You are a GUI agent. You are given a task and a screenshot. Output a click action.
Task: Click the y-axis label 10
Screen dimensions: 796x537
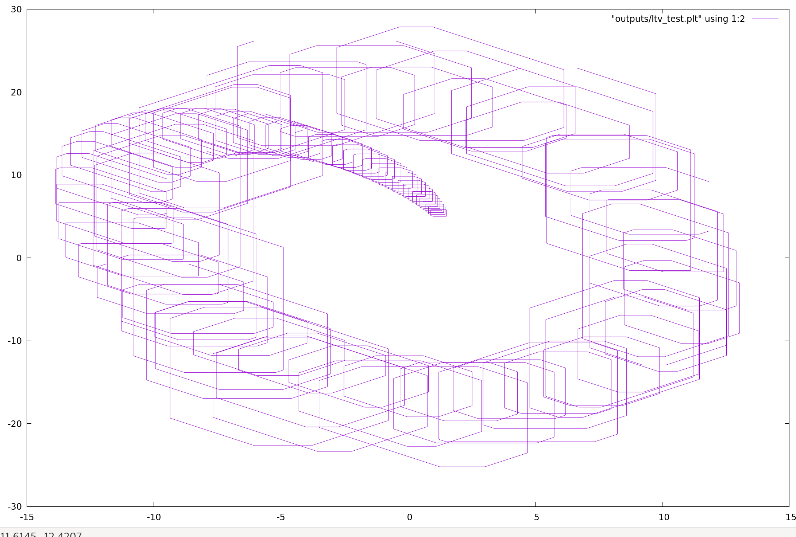pyautogui.click(x=16, y=175)
